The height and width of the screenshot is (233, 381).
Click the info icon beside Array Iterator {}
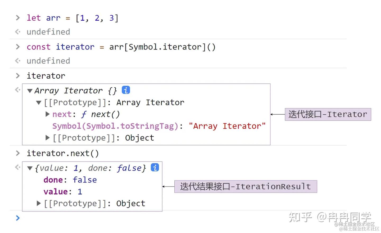(x=126, y=90)
